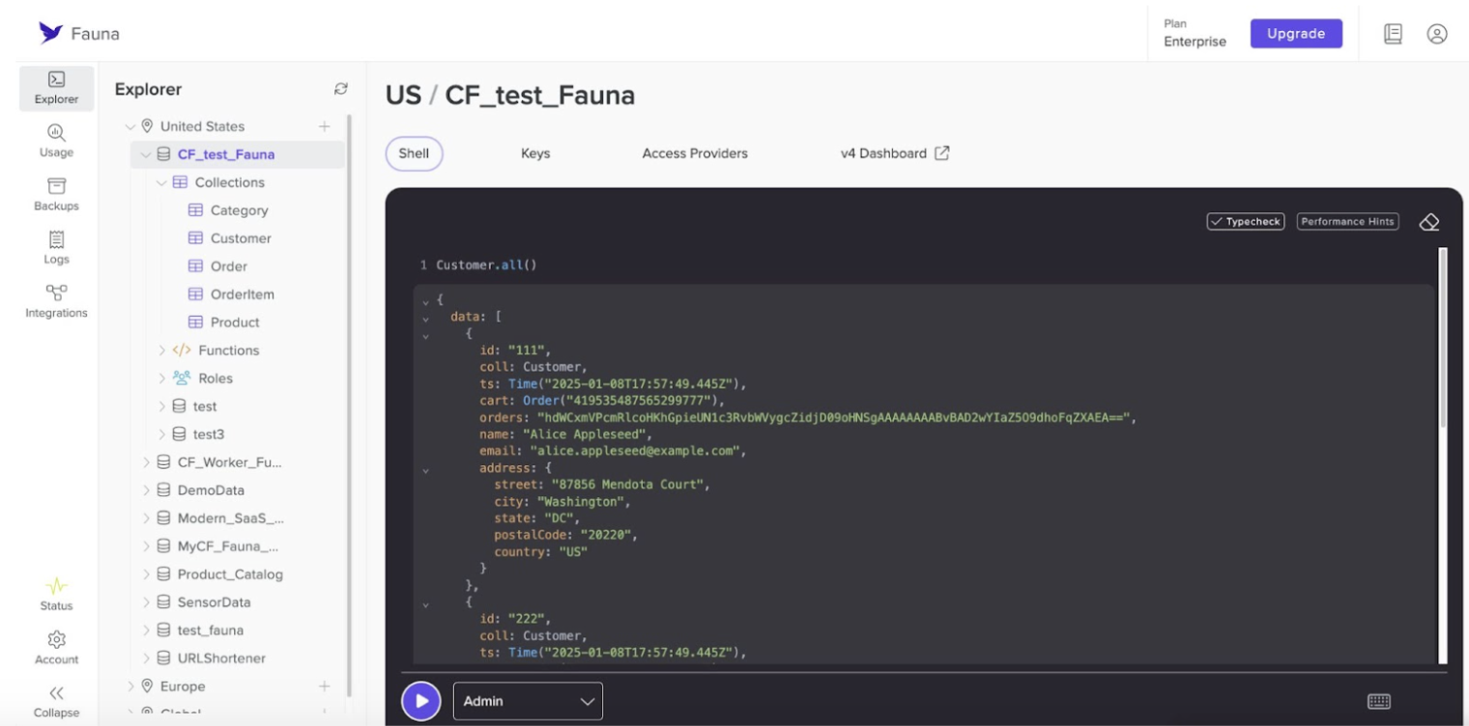Open the Logs sidebar section
Screen dimensions: 1469x726
click(x=57, y=247)
